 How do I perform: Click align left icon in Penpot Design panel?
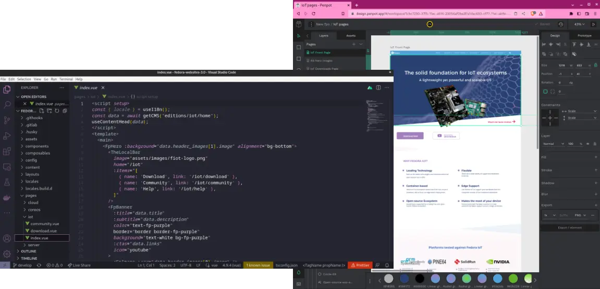(x=544, y=44)
